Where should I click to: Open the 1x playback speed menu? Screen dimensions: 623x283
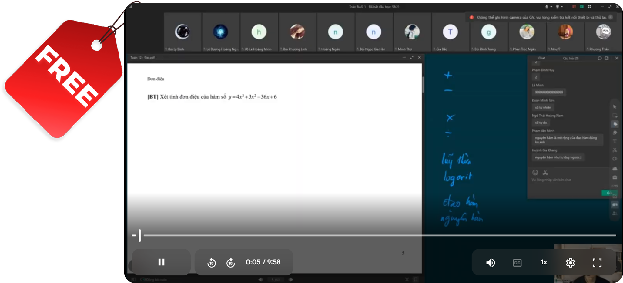tap(544, 262)
